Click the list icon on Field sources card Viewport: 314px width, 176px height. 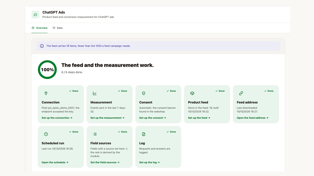[95, 134]
